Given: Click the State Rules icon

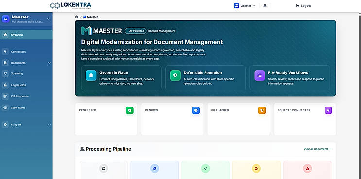Looking at the screenshot, I should pyautogui.click(x=5, y=107).
